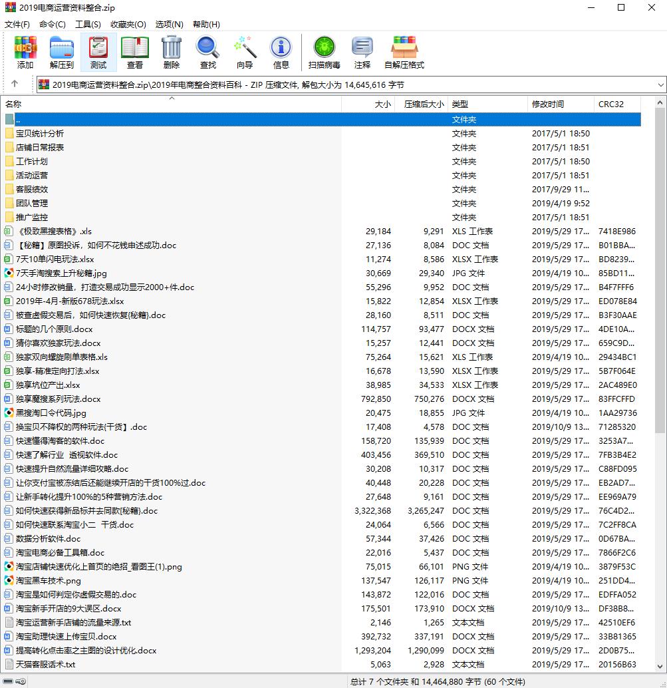667x688 pixels.
Task: Open the 工具(S) menu
Action: [x=88, y=24]
